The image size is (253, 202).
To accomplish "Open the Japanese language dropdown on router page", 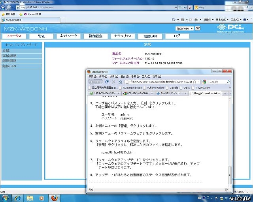I will click(185, 28).
